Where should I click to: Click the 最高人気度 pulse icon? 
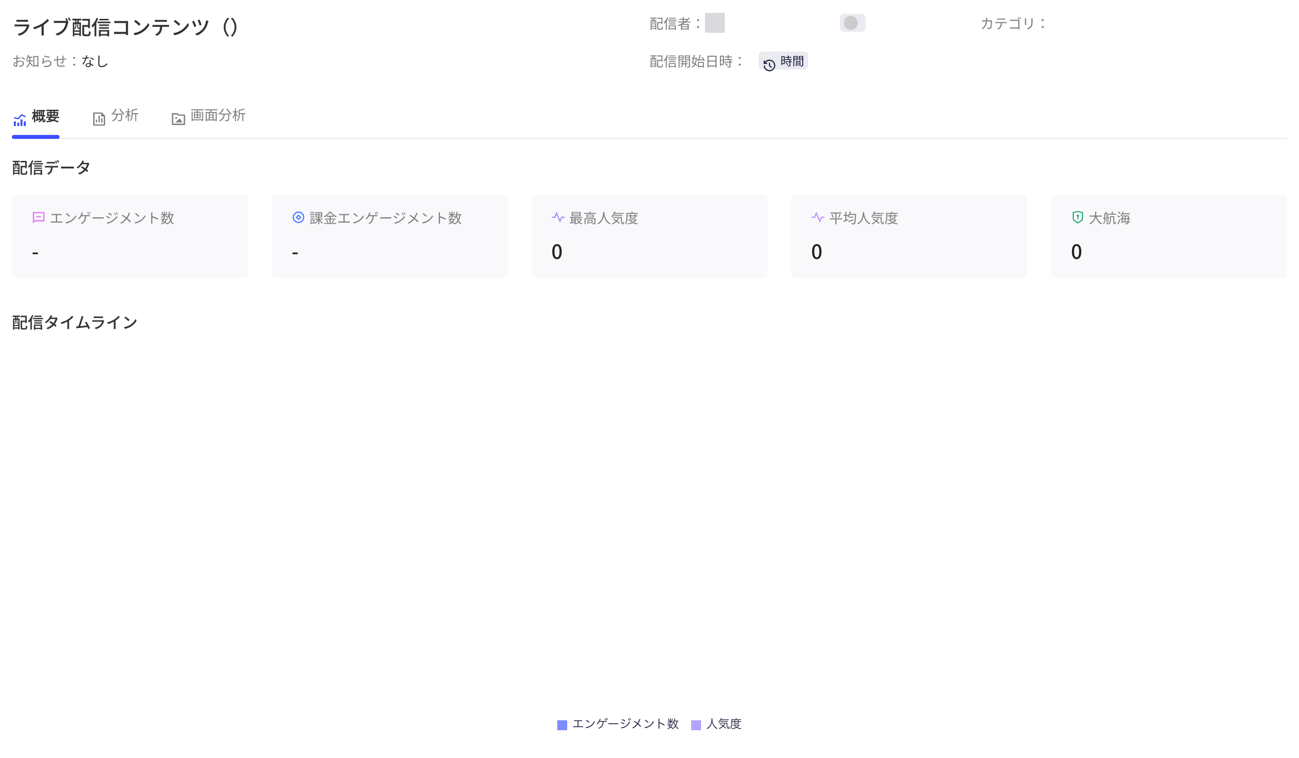point(558,217)
